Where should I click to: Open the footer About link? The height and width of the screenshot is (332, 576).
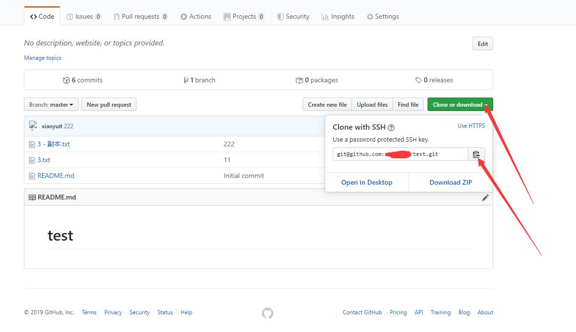[486, 312]
